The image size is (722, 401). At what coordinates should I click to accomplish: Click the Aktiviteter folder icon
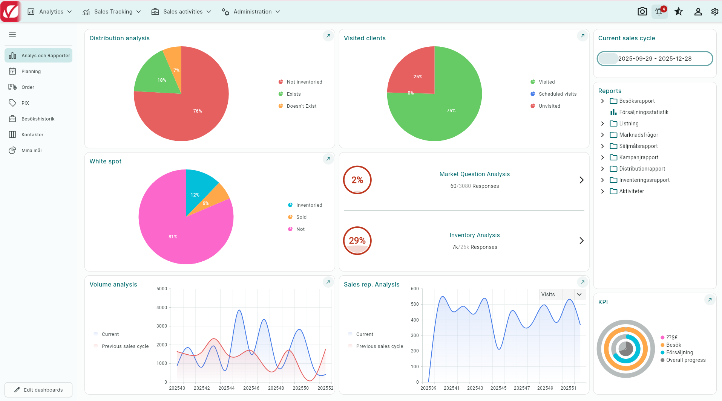(x=613, y=191)
